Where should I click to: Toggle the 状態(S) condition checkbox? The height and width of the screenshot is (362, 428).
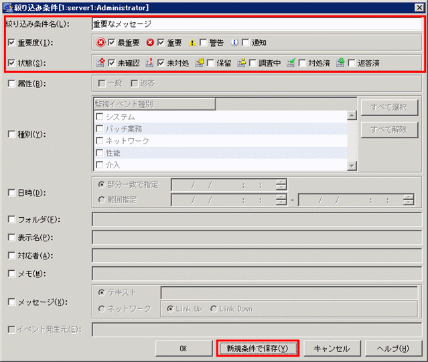(11, 63)
